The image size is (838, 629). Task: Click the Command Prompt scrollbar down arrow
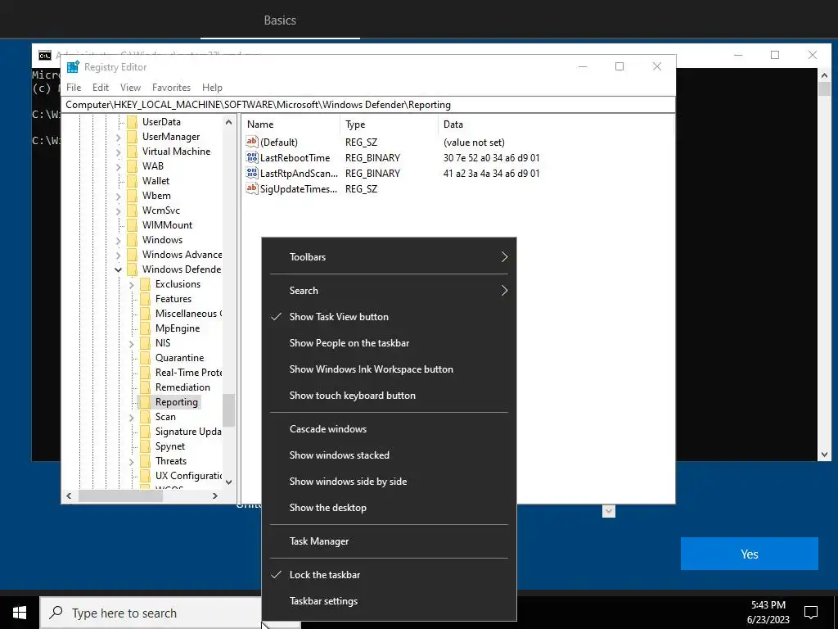click(824, 455)
